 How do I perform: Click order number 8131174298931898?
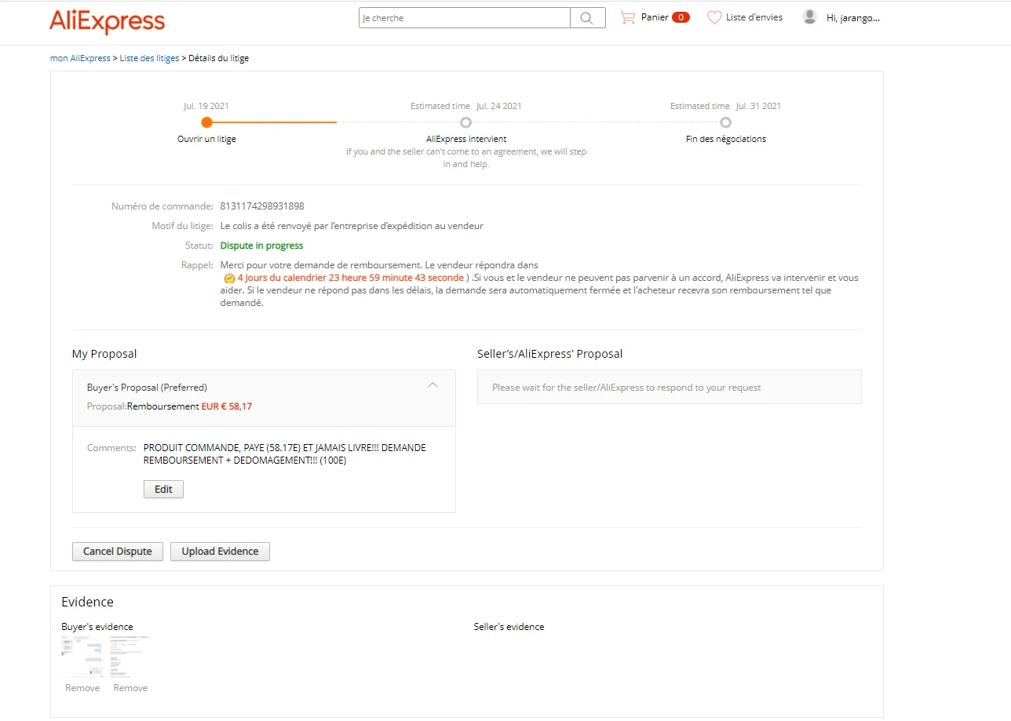point(262,206)
